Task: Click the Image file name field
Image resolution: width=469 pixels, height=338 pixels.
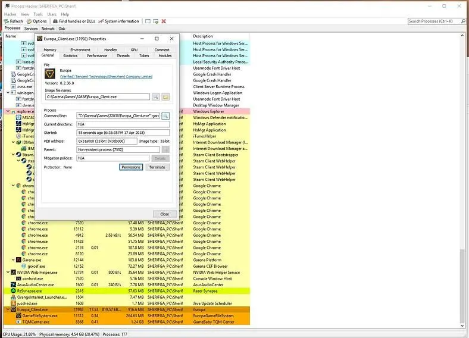Action: [x=98, y=97]
